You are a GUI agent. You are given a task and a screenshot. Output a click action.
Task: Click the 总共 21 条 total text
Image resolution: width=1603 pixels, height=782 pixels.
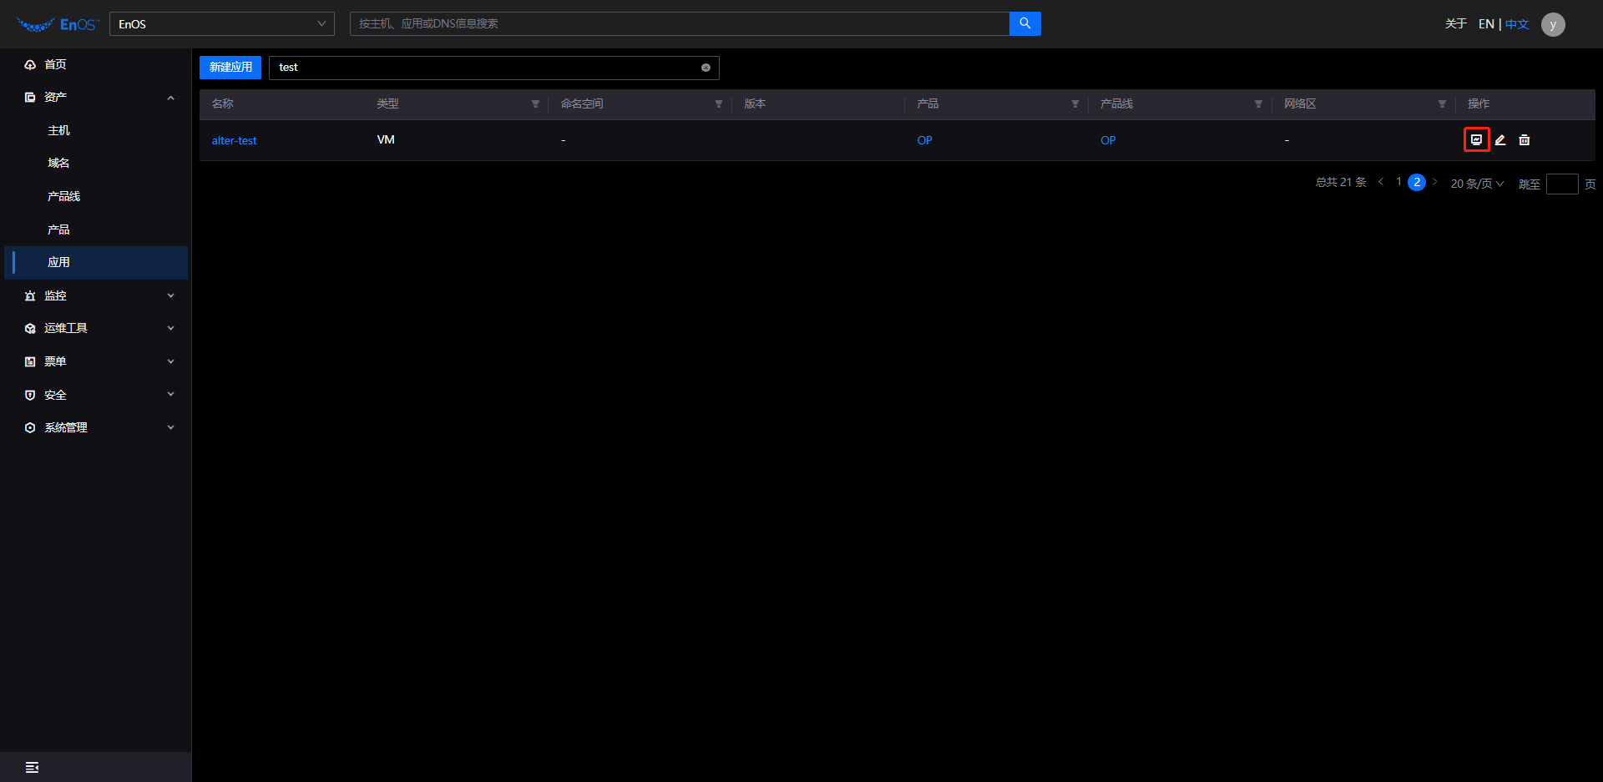(x=1341, y=182)
